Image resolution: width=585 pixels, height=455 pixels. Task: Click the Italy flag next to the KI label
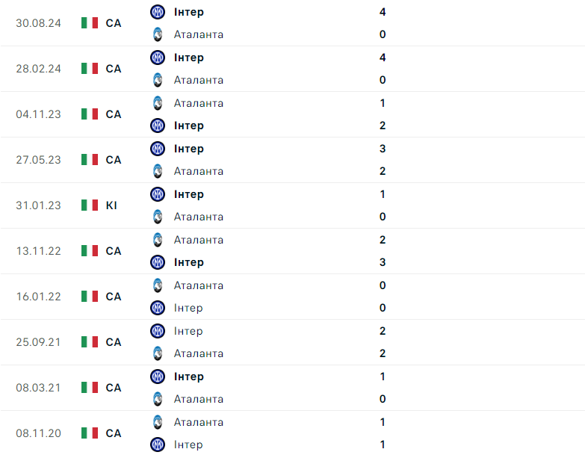tap(90, 205)
